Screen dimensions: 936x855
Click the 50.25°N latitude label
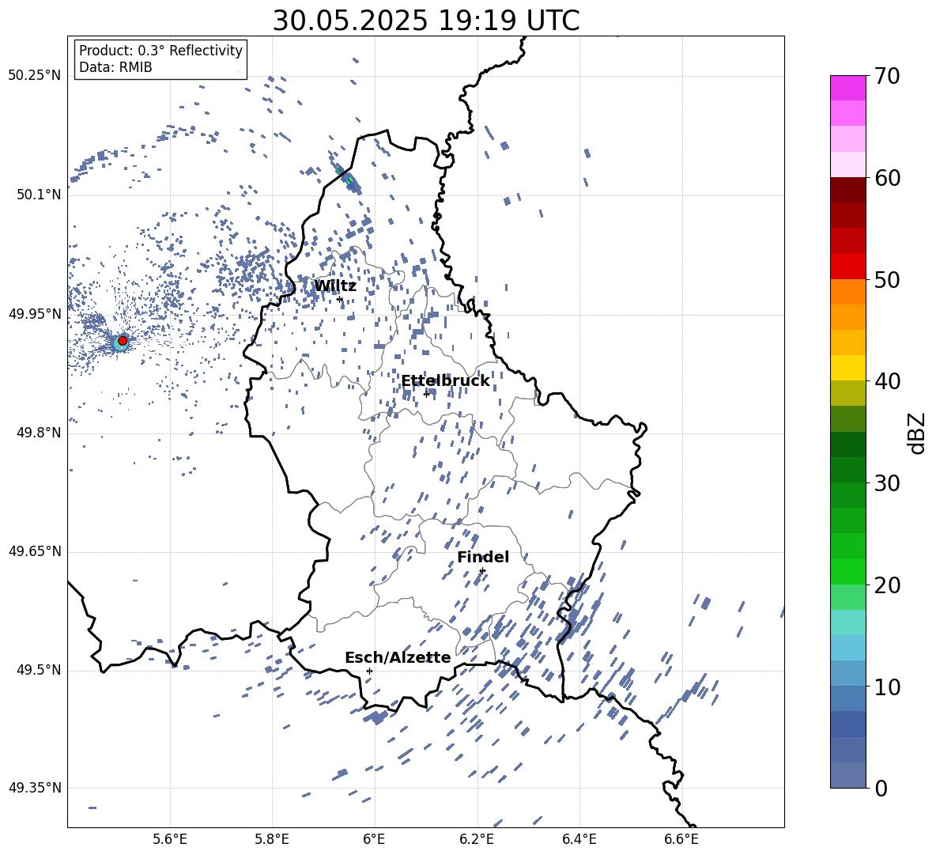coord(34,76)
